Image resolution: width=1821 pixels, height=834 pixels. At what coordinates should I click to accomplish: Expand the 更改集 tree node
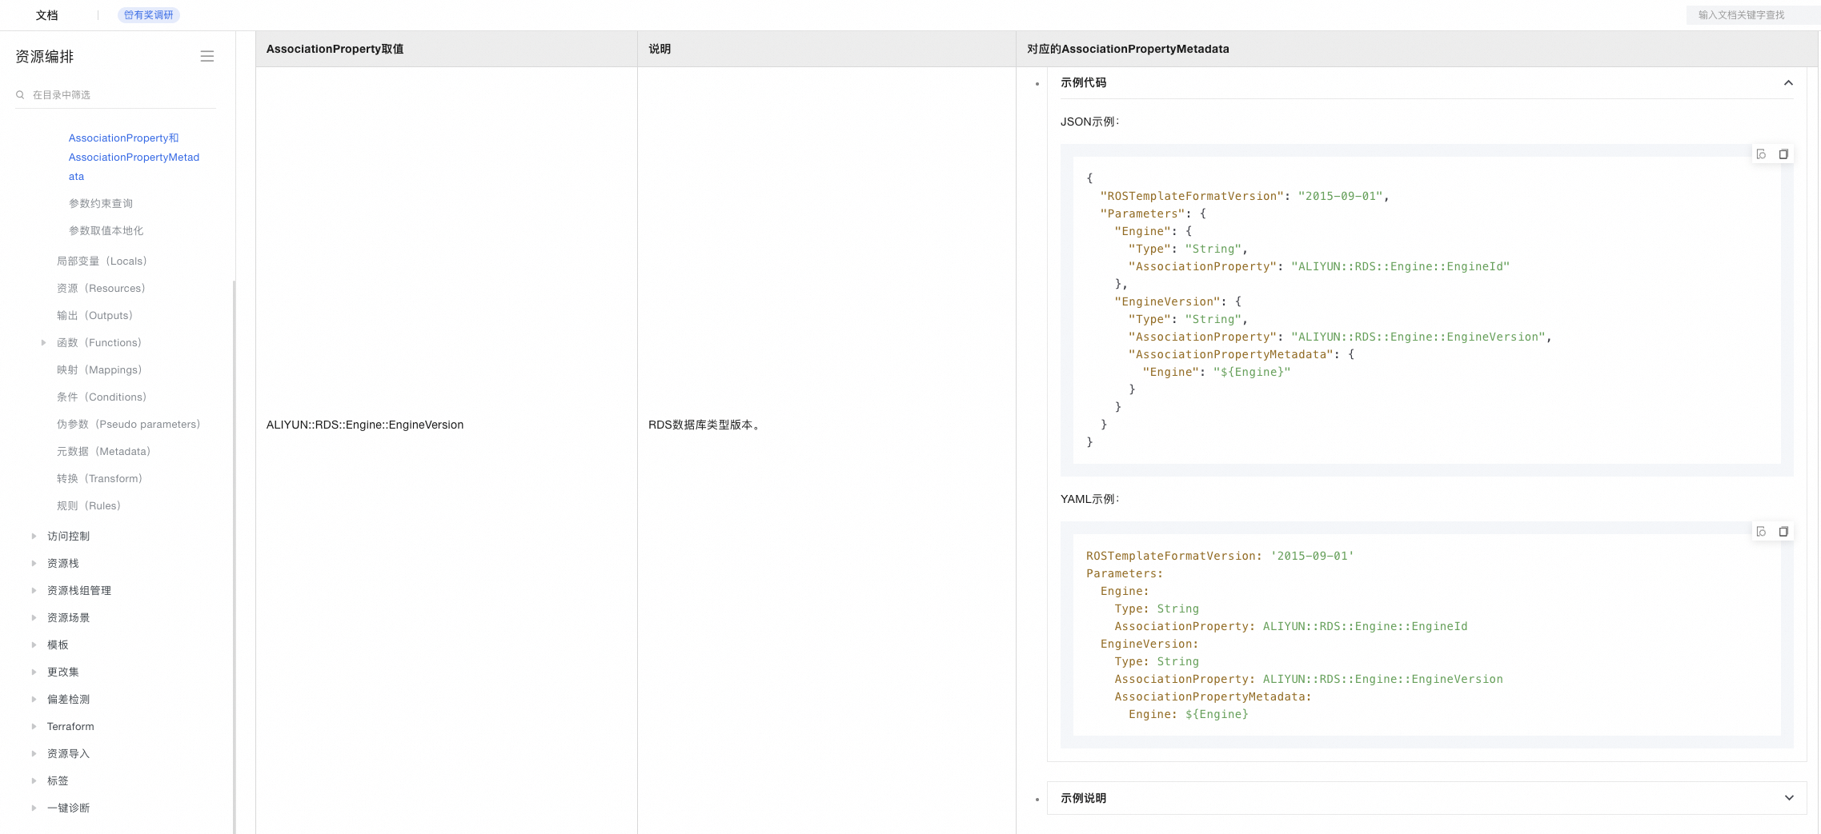click(x=34, y=672)
